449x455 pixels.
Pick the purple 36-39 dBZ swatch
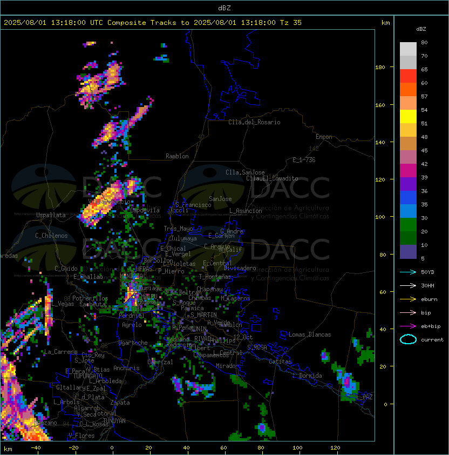(x=408, y=184)
